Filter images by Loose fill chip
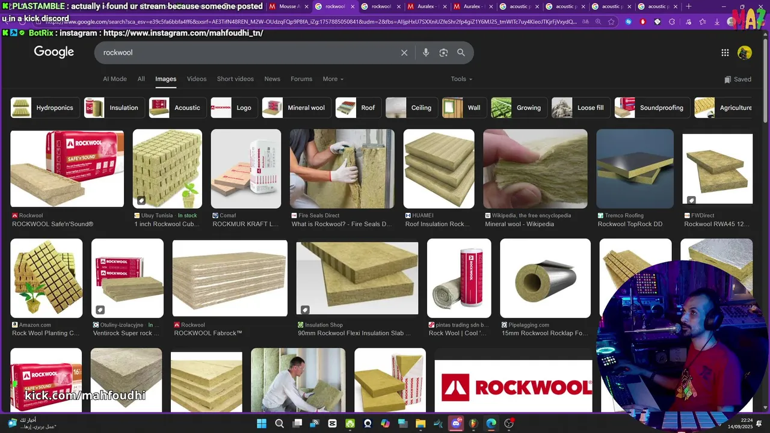The image size is (770, 433). coord(581,108)
